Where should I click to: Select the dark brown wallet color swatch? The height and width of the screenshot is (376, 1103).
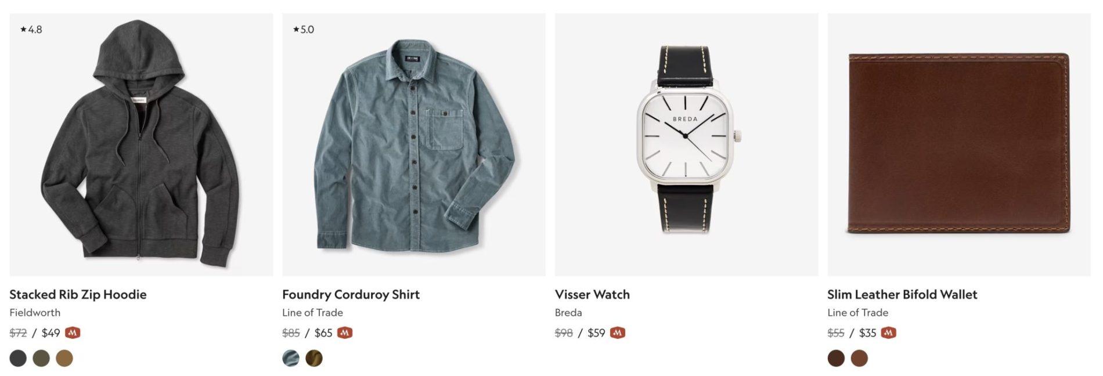click(x=836, y=358)
